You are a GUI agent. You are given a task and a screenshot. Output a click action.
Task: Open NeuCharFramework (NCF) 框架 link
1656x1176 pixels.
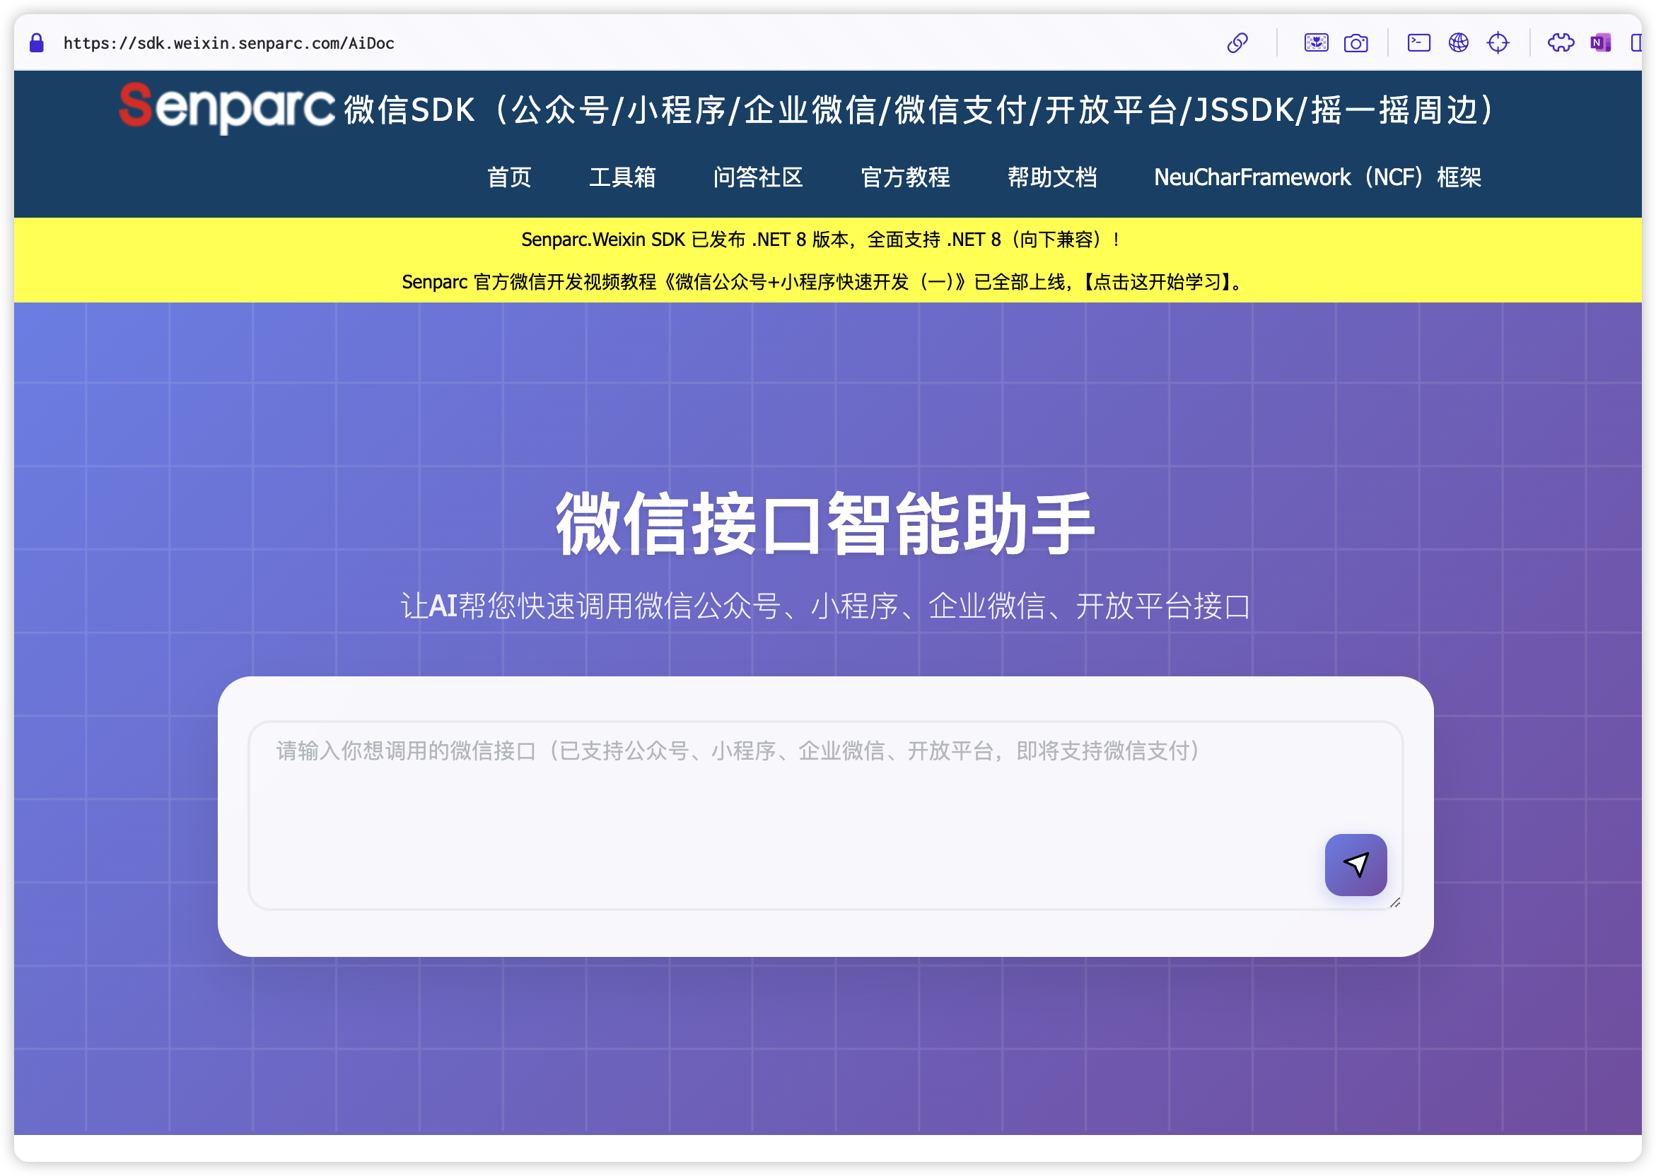click(1317, 177)
